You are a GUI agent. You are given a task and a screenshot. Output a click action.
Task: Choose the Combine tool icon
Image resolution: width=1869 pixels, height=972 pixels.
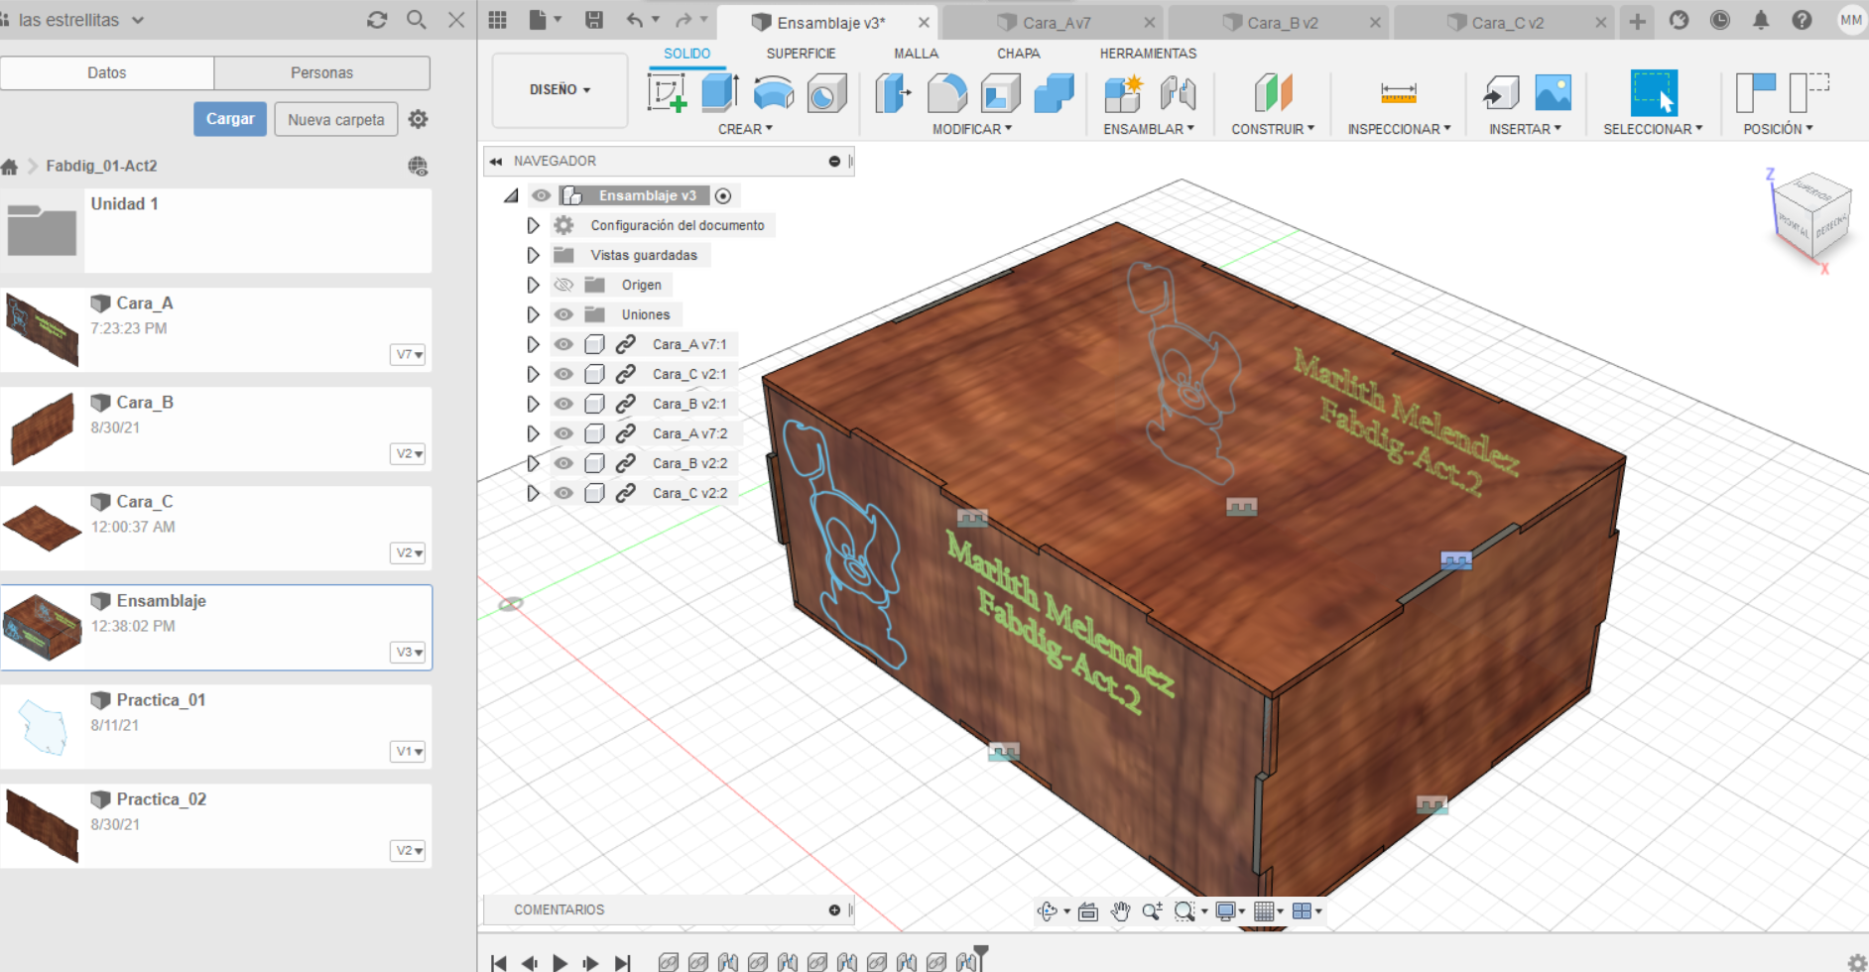pos(1054,93)
